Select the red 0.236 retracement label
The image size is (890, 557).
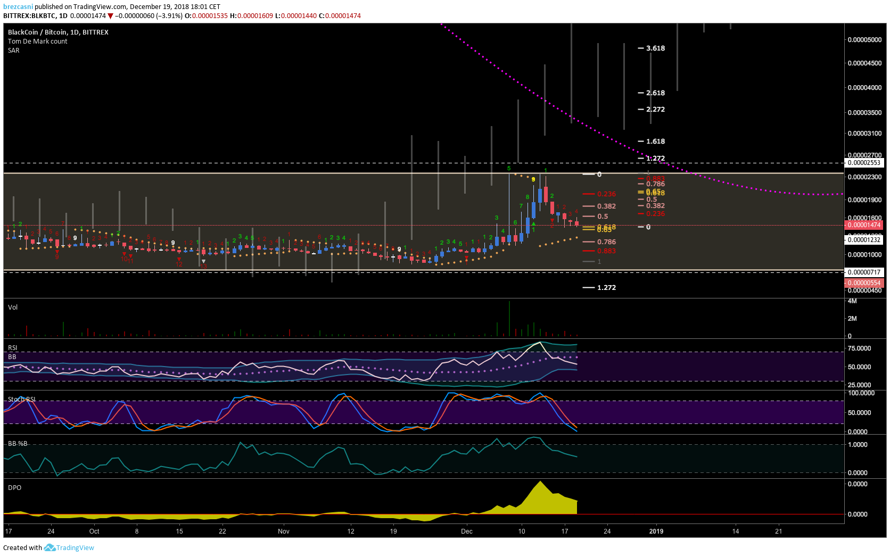coord(606,194)
